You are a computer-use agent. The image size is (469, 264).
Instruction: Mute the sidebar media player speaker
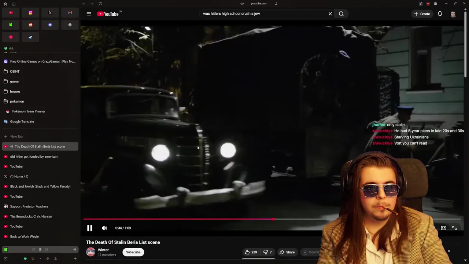coord(74,250)
